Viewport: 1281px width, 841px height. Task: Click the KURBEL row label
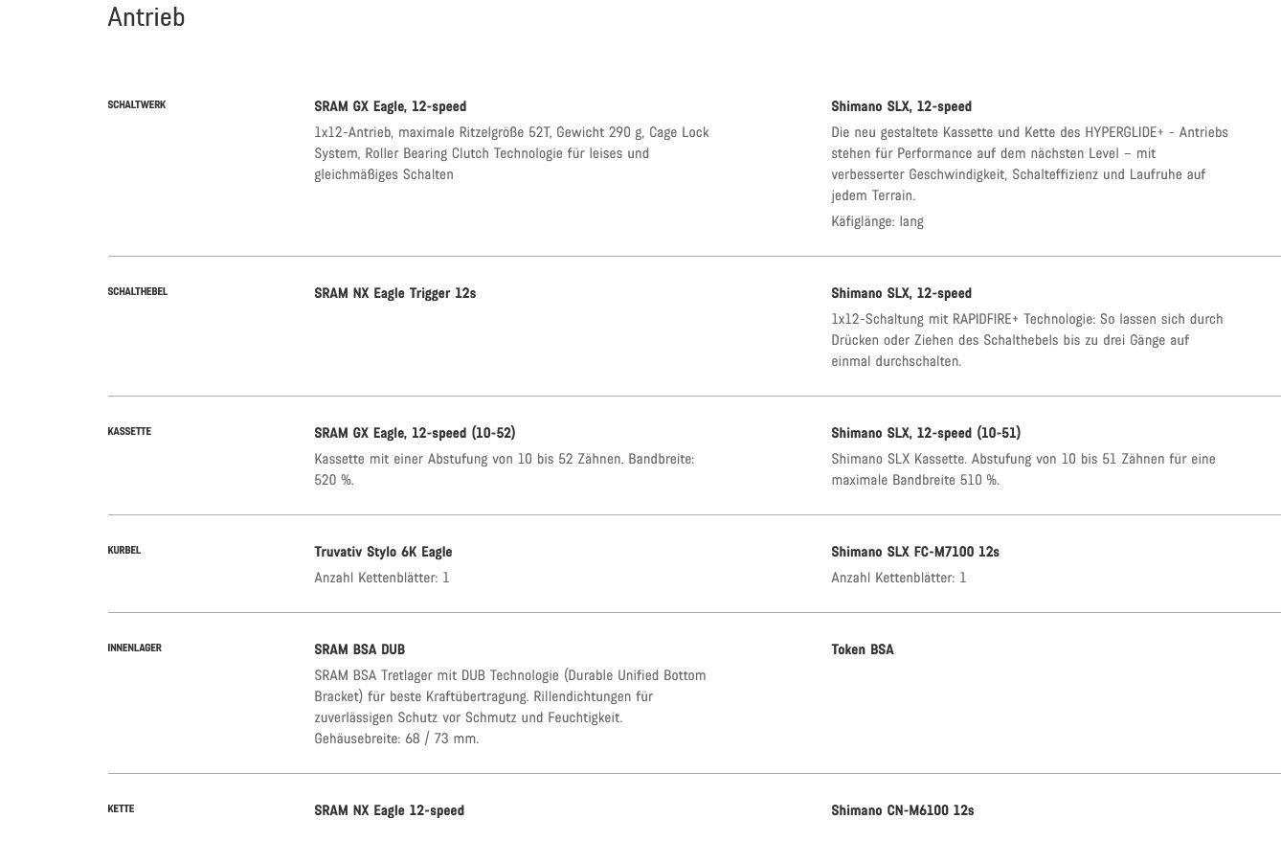(124, 551)
